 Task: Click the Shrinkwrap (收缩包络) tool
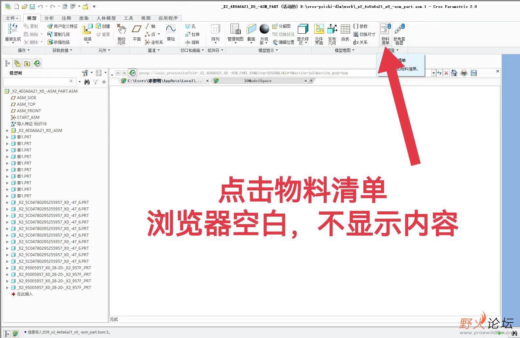tap(58, 42)
